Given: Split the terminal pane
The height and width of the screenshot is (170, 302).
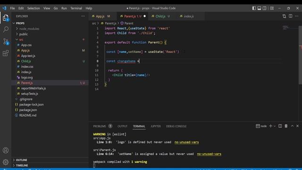Looking at the screenshot, I should (280, 126).
